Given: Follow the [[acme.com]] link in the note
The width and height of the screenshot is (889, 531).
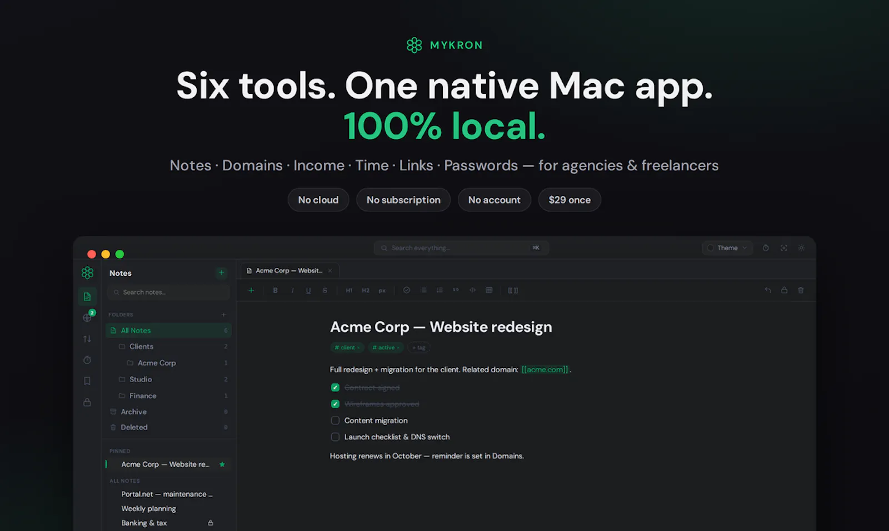Looking at the screenshot, I should 545,370.
